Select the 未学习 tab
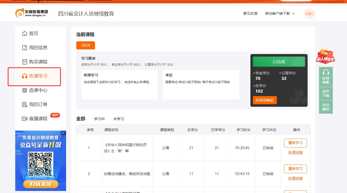 [x=118, y=119]
